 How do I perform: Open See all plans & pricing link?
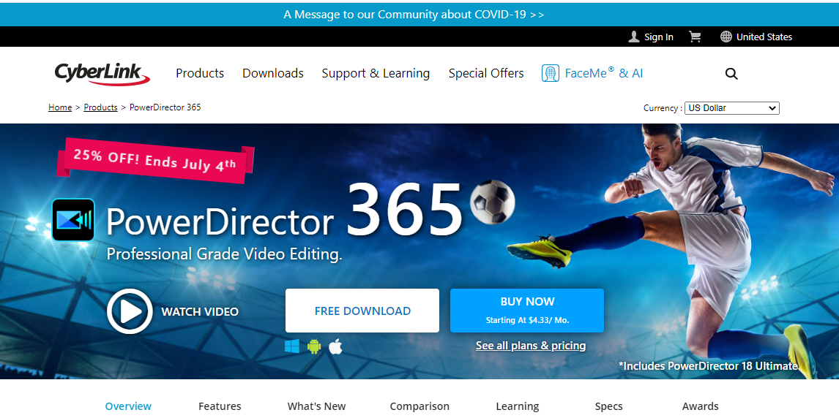(531, 346)
